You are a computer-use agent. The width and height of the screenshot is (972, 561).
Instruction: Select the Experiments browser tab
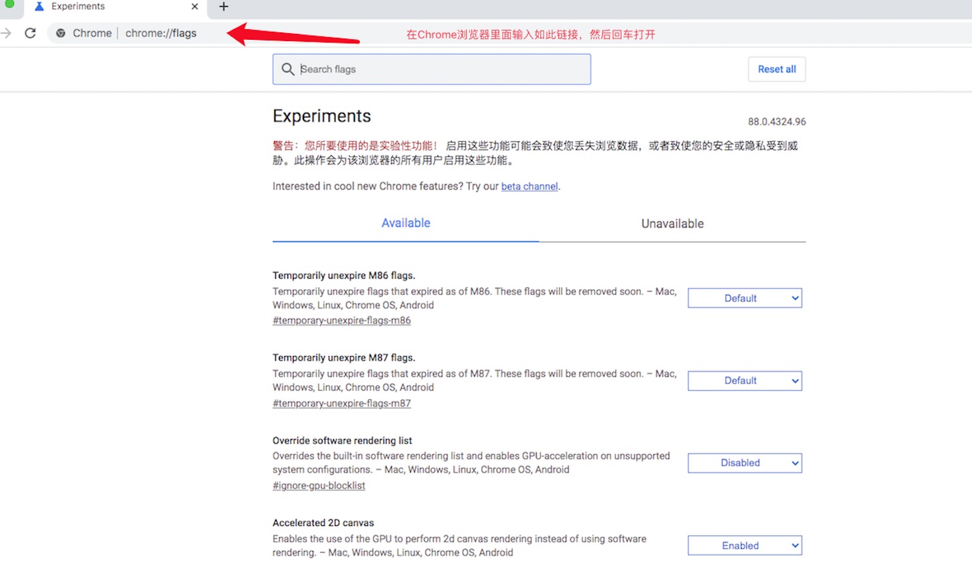point(116,7)
